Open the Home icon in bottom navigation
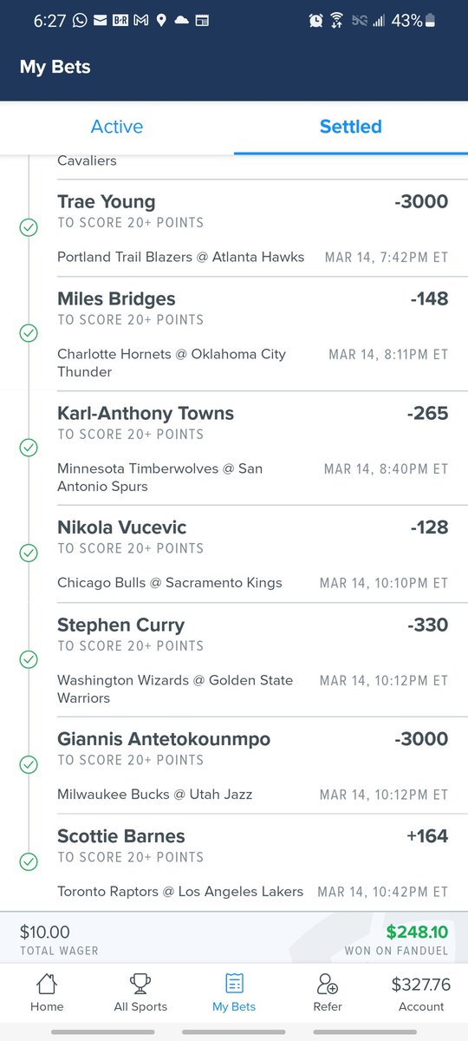 (x=47, y=983)
